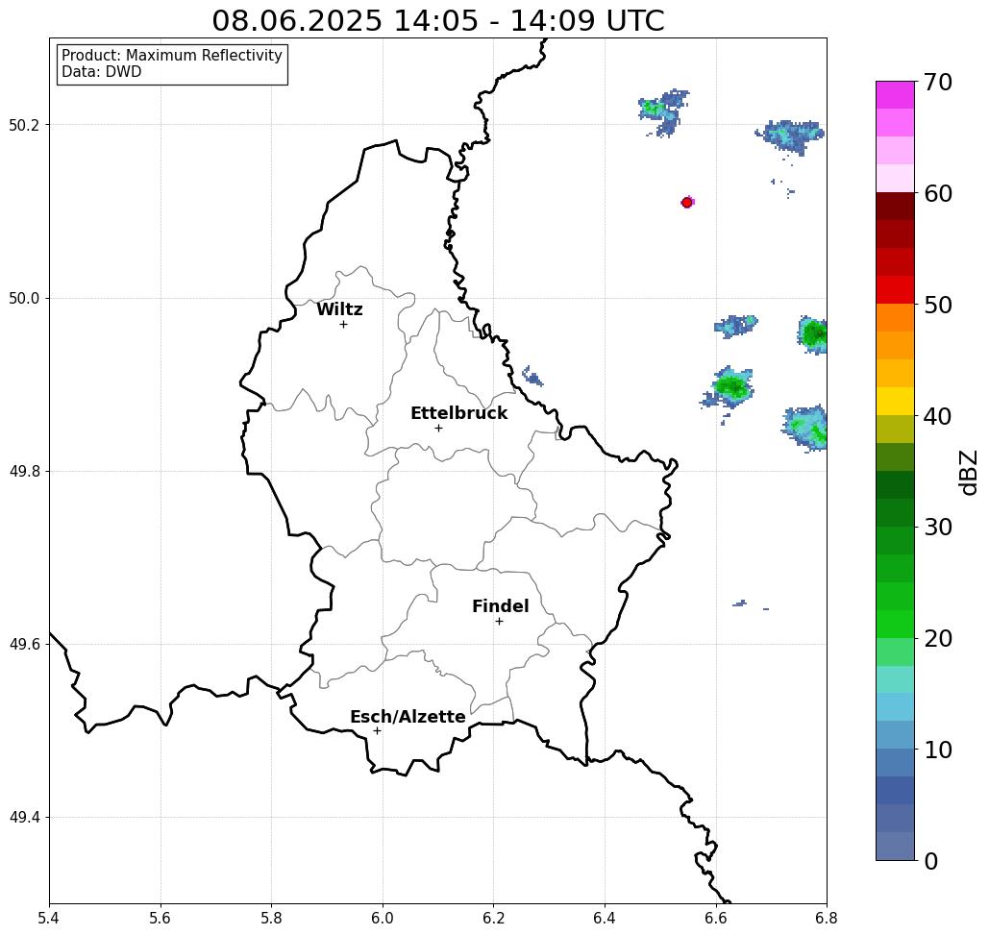
Task: Click the colorbar tick label 70
Action: coord(938,82)
